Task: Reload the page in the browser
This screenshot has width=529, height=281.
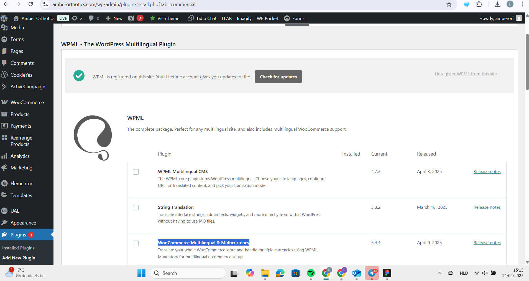Action: pos(31,4)
